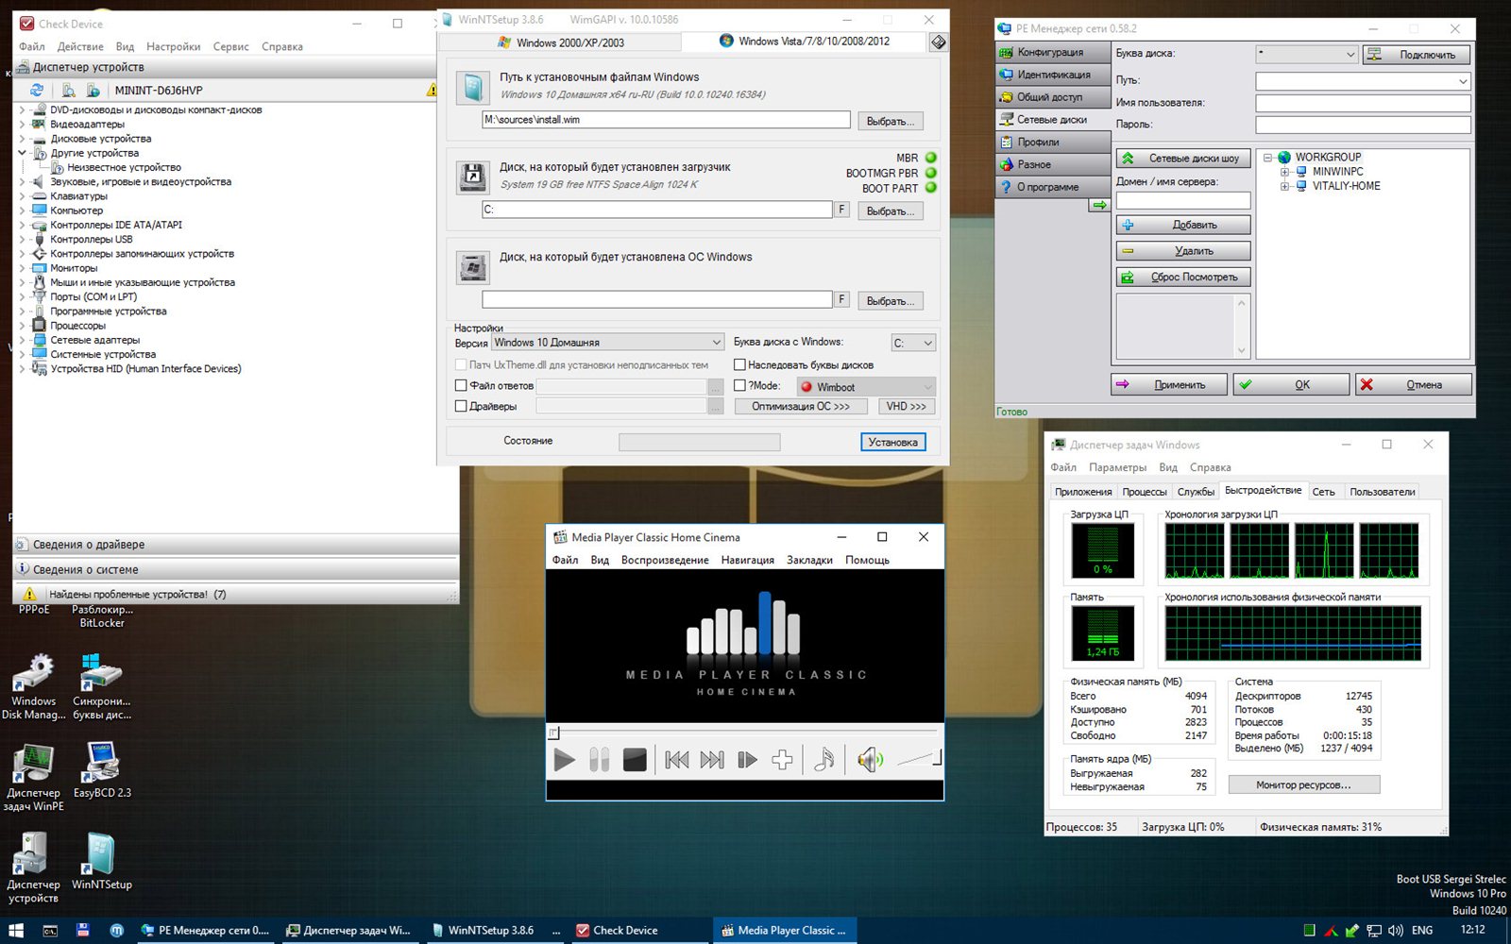Click refresh icon in Check Device toolbar
The image size is (1511, 944).
(36, 90)
